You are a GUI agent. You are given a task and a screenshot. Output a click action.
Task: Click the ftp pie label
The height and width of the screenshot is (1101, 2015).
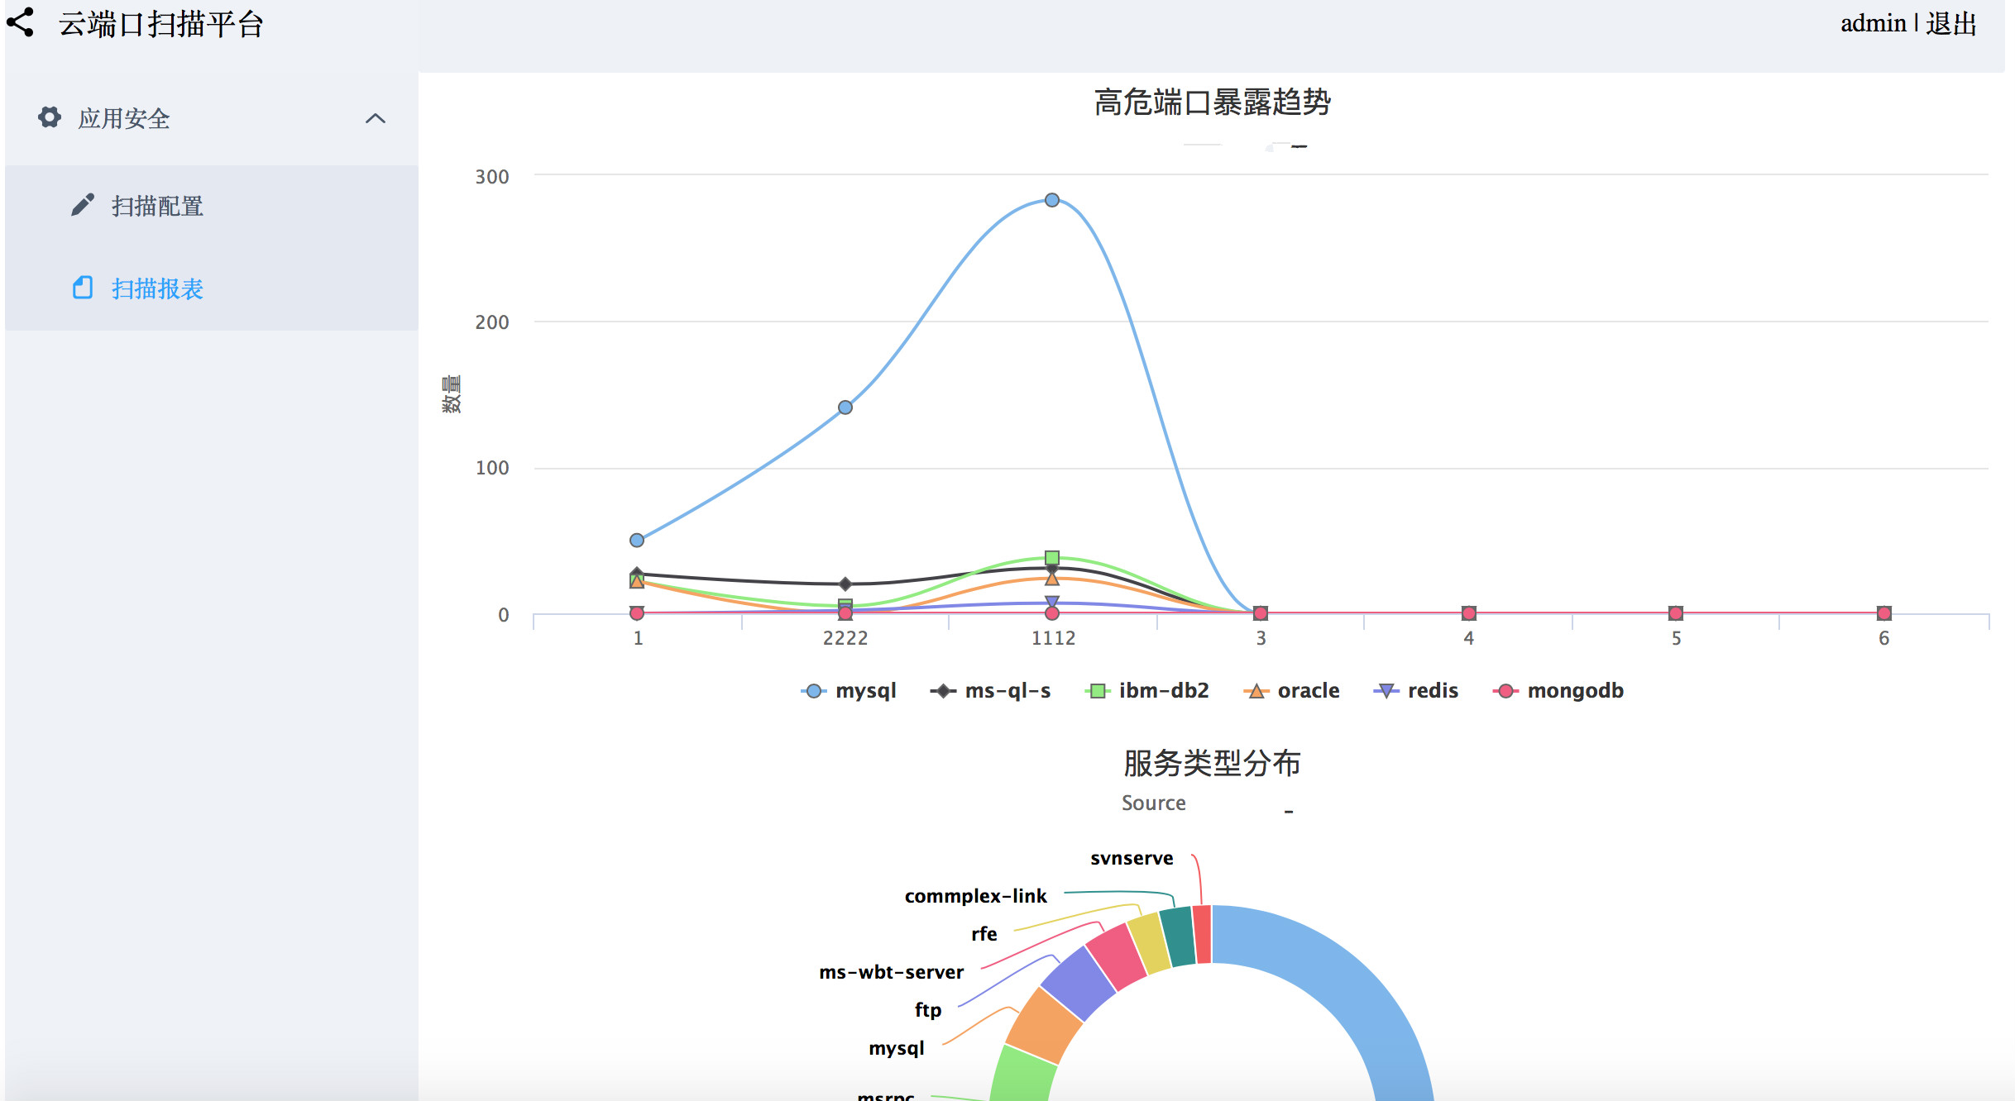[928, 1010]
